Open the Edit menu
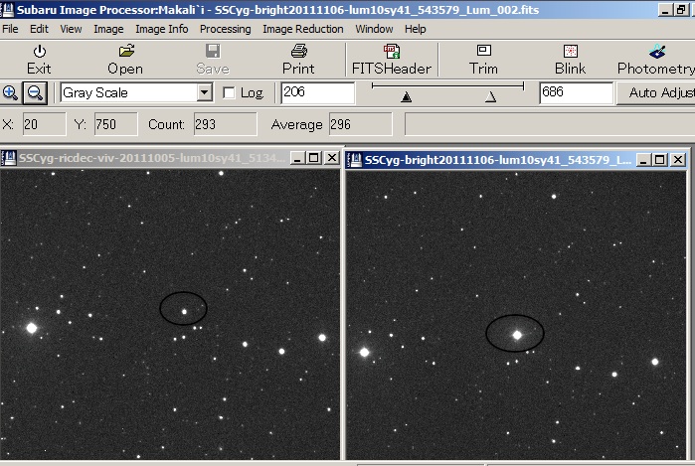Image resolution: width=695 pixels, height=466 pixels. [39, 29]
